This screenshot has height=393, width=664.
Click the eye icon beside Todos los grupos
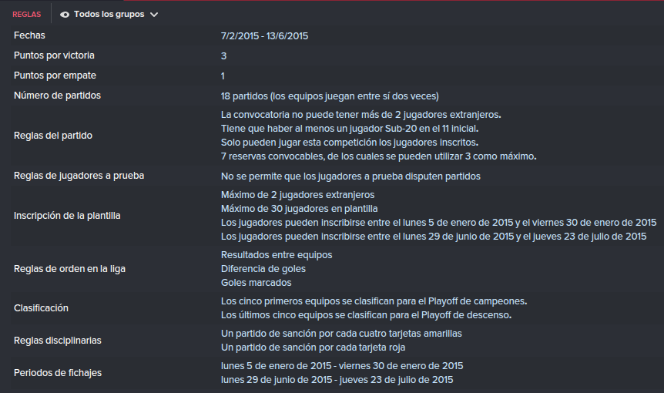point(65,15)
